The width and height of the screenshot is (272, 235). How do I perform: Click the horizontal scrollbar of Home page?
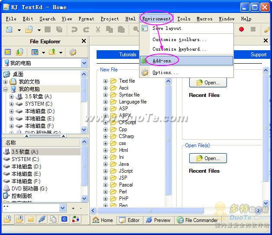coord(150,211)
